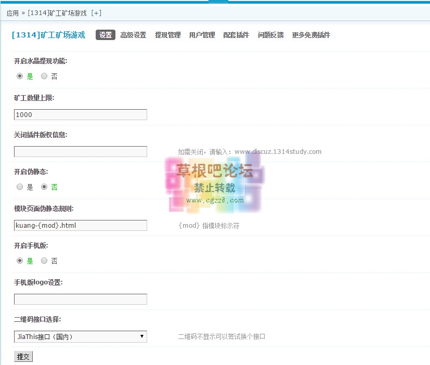
Task: Click the 提交 button
Action: [23, 357]
